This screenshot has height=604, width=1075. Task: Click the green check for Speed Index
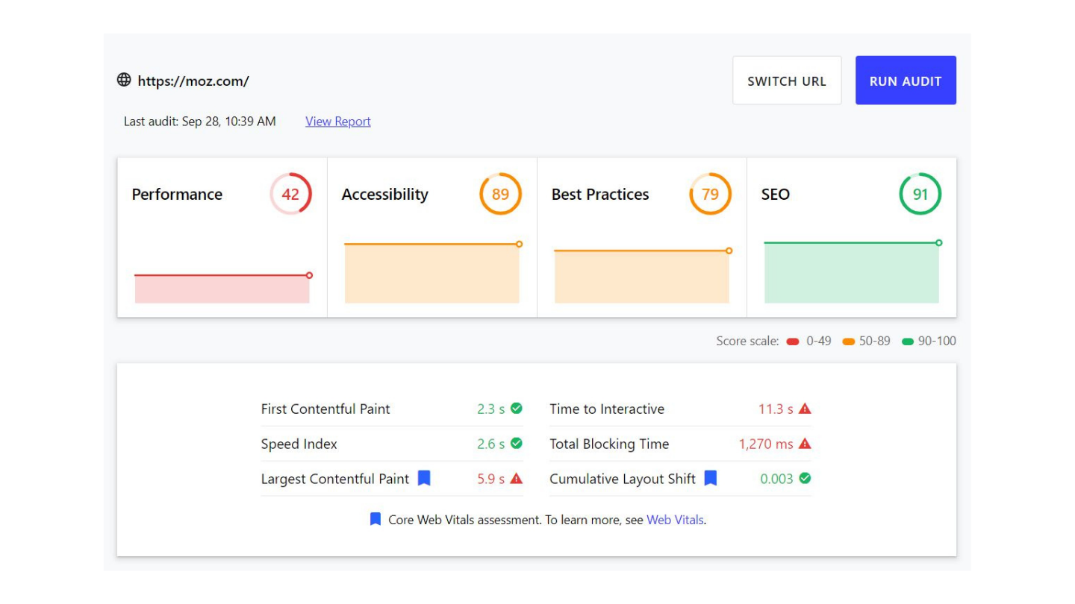[516, 444]
